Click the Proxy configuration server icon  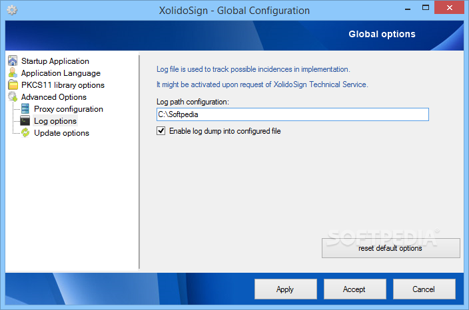pyautogui.click(x=25, y=108)
